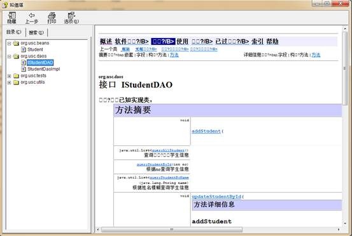Click the 框架 link under navigation bar
Viewport: 352px width, 236px height.
(x=126, y=49)
